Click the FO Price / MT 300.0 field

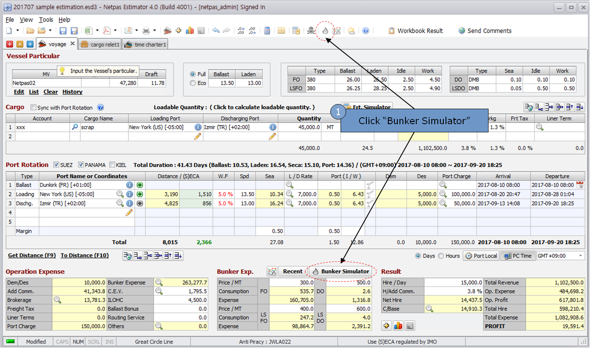(292, 282)
